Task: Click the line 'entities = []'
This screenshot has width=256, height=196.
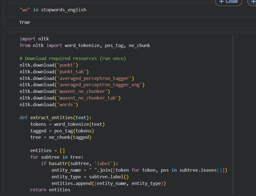Action: coord(48,150)
